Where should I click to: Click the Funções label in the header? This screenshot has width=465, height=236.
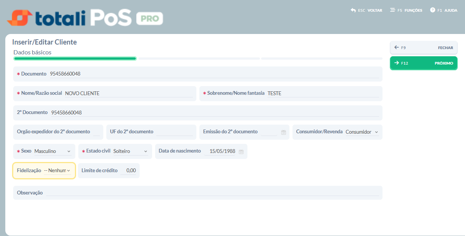pos(413,11)
